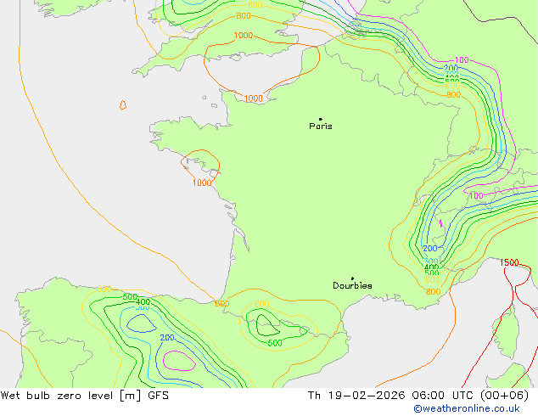Click the magenta 100 label near Switzerland
This screenshot has width=538, height=416.
coord(476,195)
